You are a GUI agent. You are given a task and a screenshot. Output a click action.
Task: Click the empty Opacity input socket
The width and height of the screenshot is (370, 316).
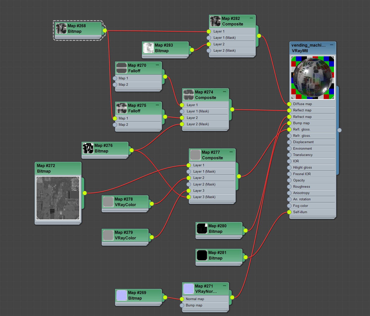point(289,180)
